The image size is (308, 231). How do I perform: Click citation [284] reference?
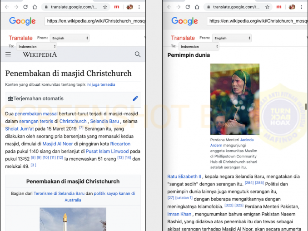tap(249, 183)
